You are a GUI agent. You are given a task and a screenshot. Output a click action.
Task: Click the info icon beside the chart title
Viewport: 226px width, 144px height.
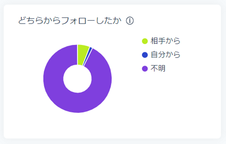pyautogui.click(x=130, y=21)
